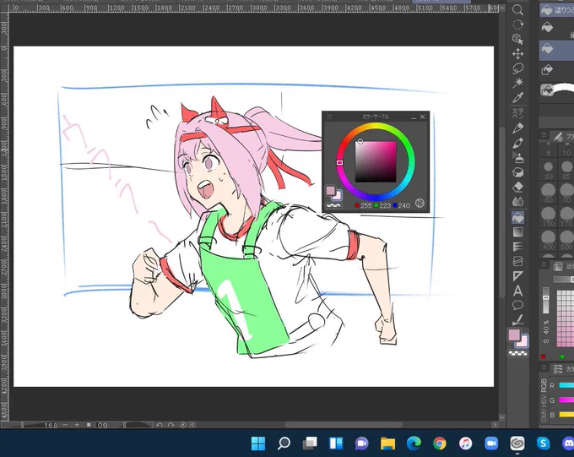Screen dimensions: 574x457
Task: Select the light pink sub color in the tool palette
Action: click(523, 342)
